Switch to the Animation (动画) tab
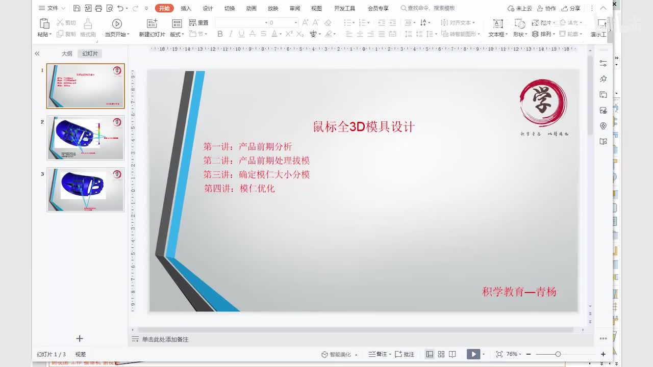This screenshot has width=653, height=367. (x=251, y=8)
